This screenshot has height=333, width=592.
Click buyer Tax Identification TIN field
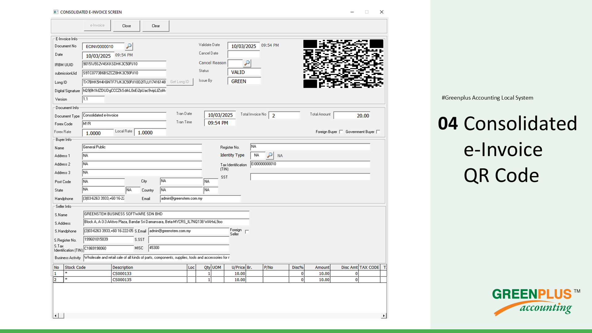pos(310,164)
